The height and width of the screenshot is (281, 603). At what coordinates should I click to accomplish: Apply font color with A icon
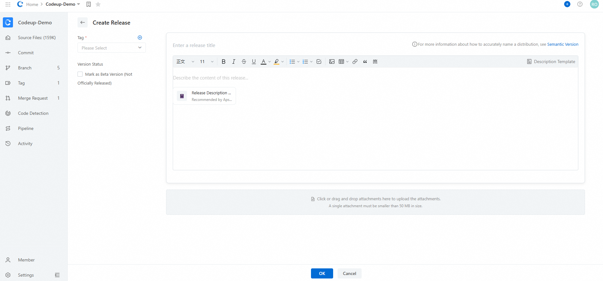pyautogui.click(x=263, y=61)
